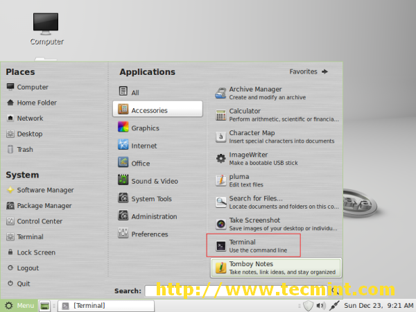Click the Tomboy Notes icon
This screenshot has height=312, width=416.
click(x=220, y=268)
